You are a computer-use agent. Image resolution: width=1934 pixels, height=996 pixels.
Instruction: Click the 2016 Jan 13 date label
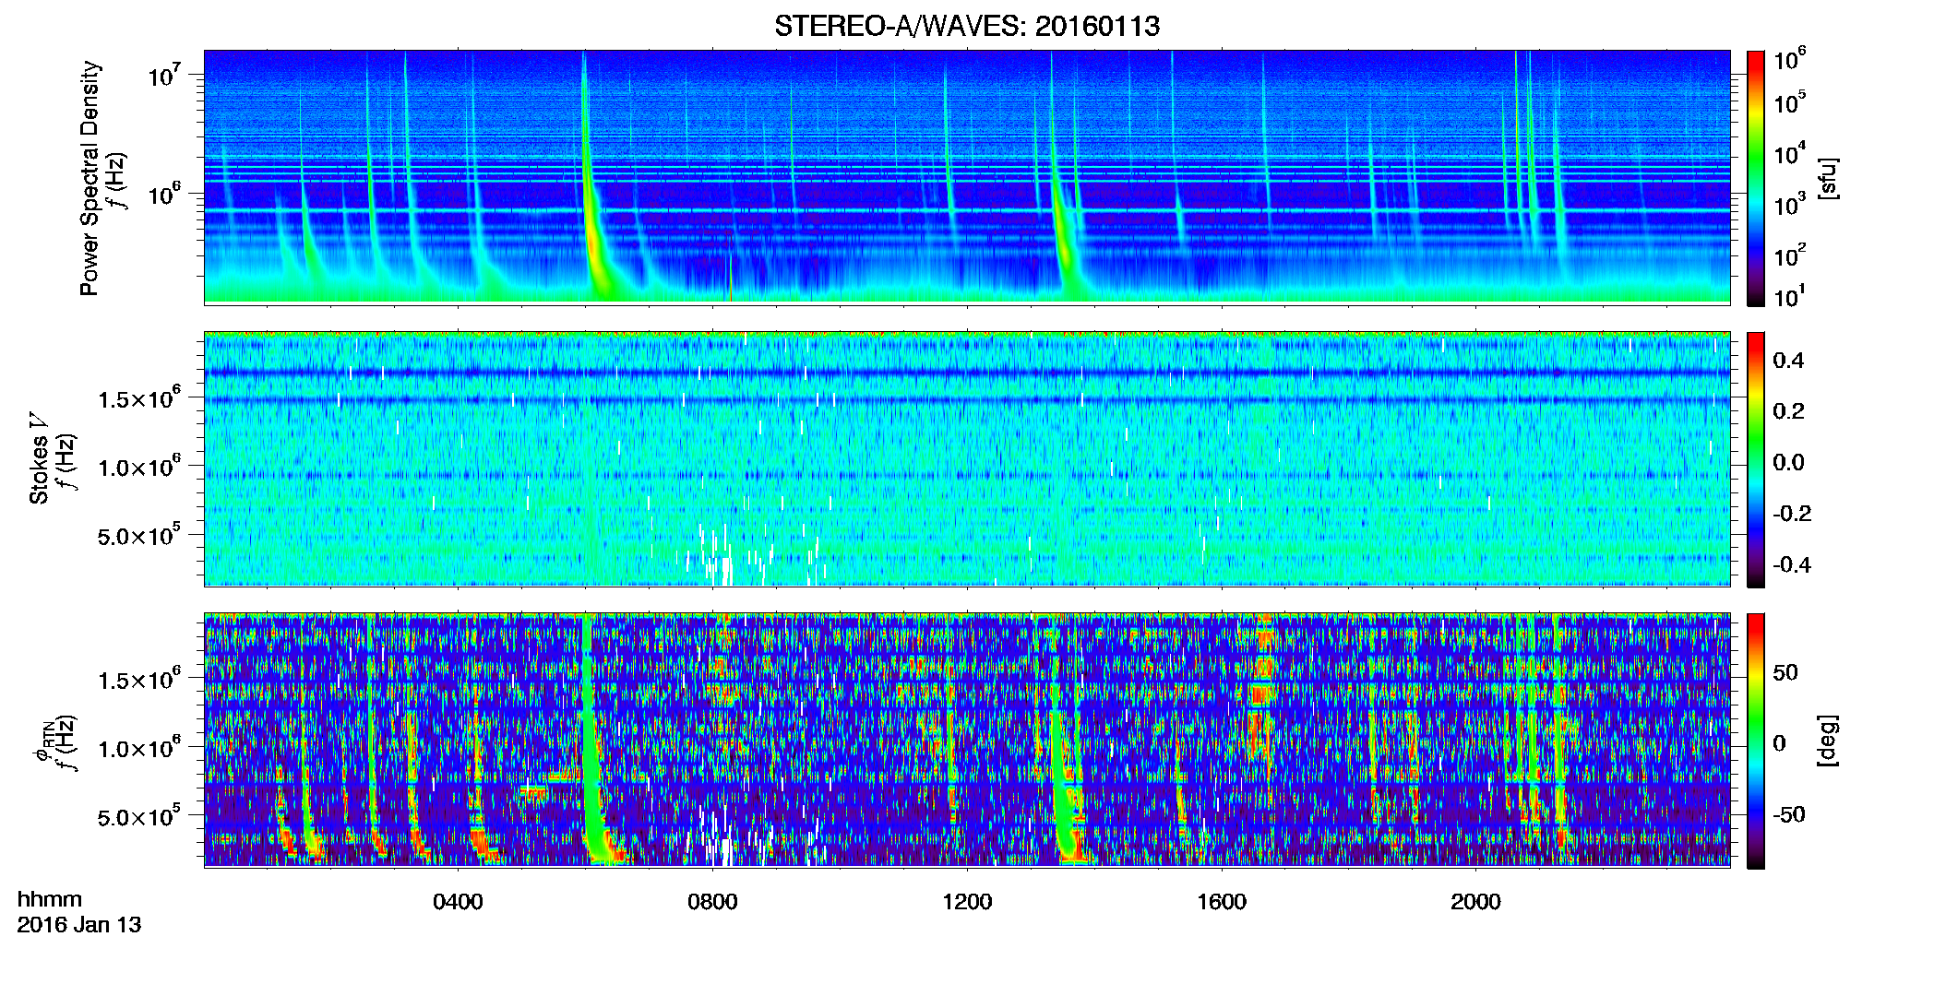coord(79,925)
